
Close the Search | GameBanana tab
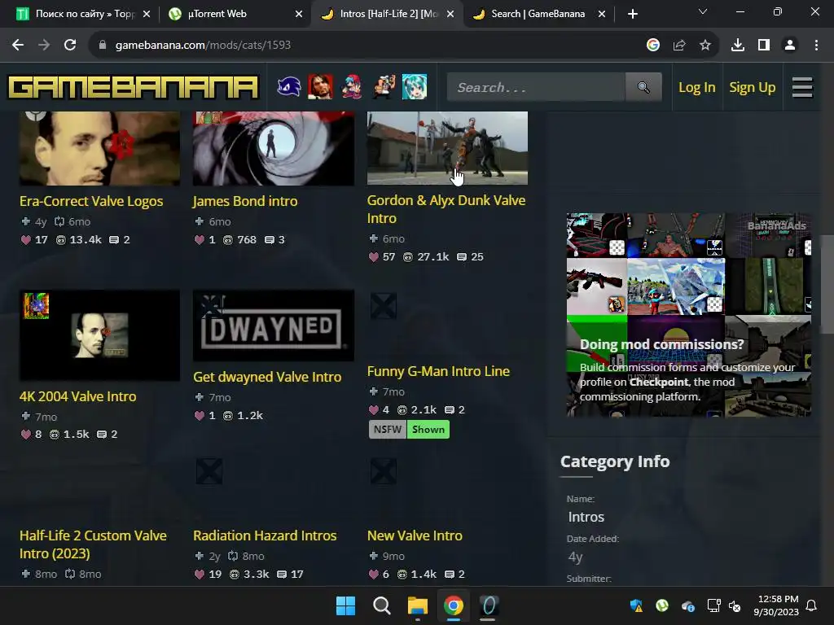[602, 15]
